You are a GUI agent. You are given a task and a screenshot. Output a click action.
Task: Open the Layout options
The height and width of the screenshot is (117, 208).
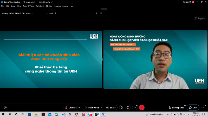click(200, 18)
